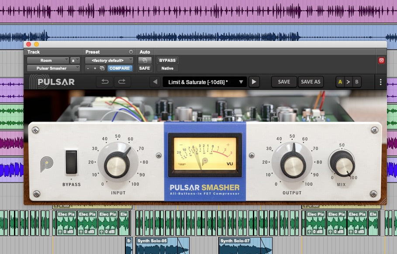397x254 pixels.
Task: Click the preset copy settings icon
Action: (102, 68)
